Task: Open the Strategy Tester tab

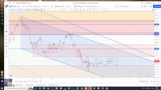Action: tap(41, 85)
